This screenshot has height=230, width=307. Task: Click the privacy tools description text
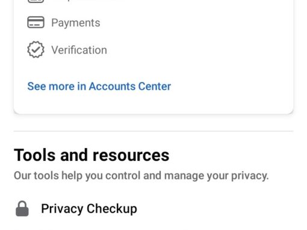tap(141, 176)
